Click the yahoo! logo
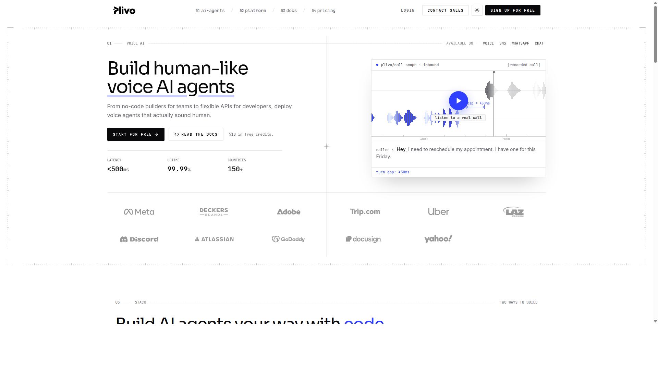Screen dimensions: 658x370 (438, 239)
